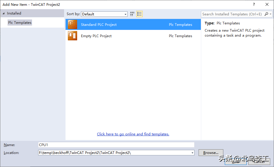
Task: Click the go online find templates link
Action: pos(133,134)
